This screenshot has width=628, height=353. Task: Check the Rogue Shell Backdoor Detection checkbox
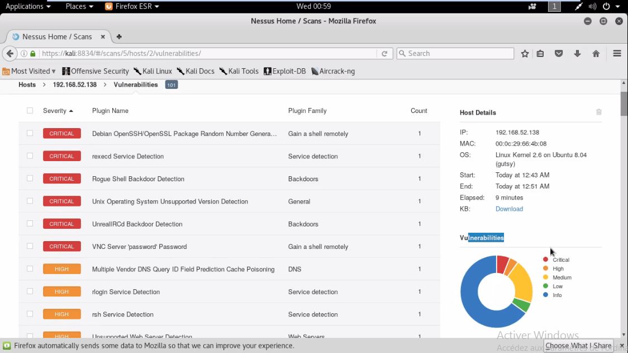[x=30, y=178]
